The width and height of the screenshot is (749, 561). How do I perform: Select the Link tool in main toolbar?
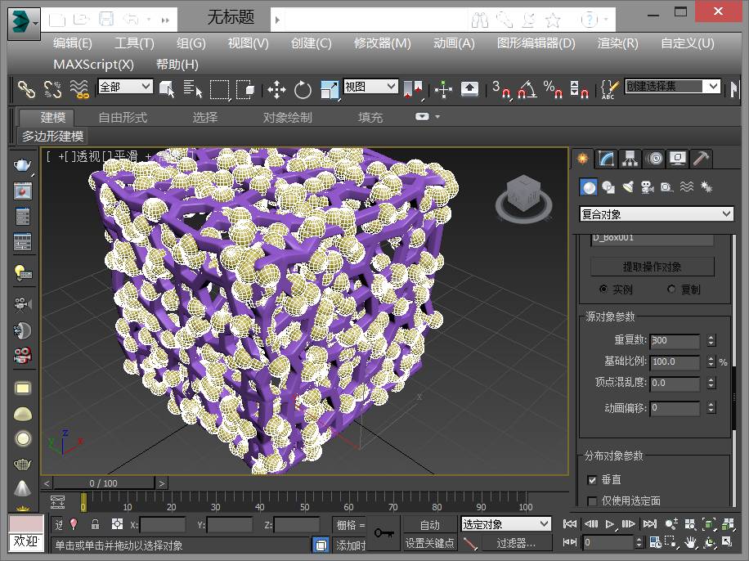click(x=26, y=89)
